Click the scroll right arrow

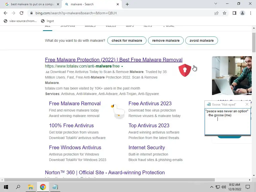[250, 180]
